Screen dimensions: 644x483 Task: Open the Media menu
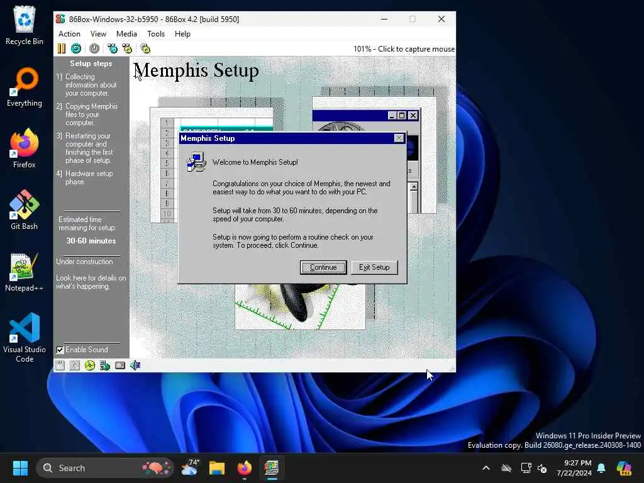point(126,34)
